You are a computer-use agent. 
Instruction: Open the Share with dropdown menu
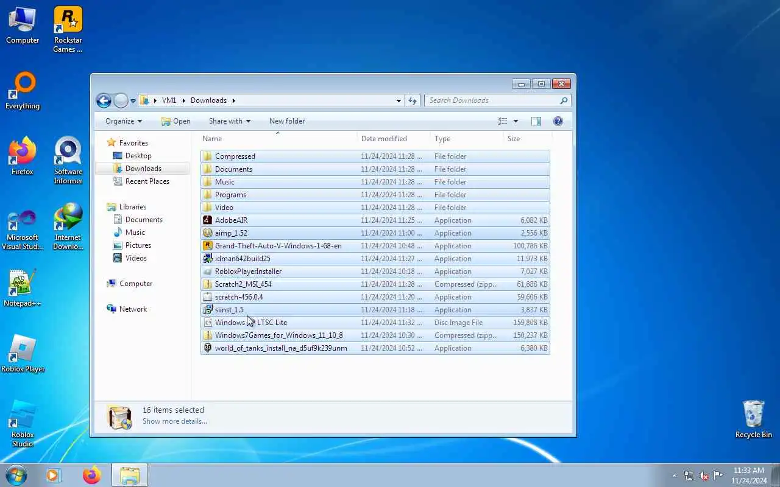pos(229,121)
